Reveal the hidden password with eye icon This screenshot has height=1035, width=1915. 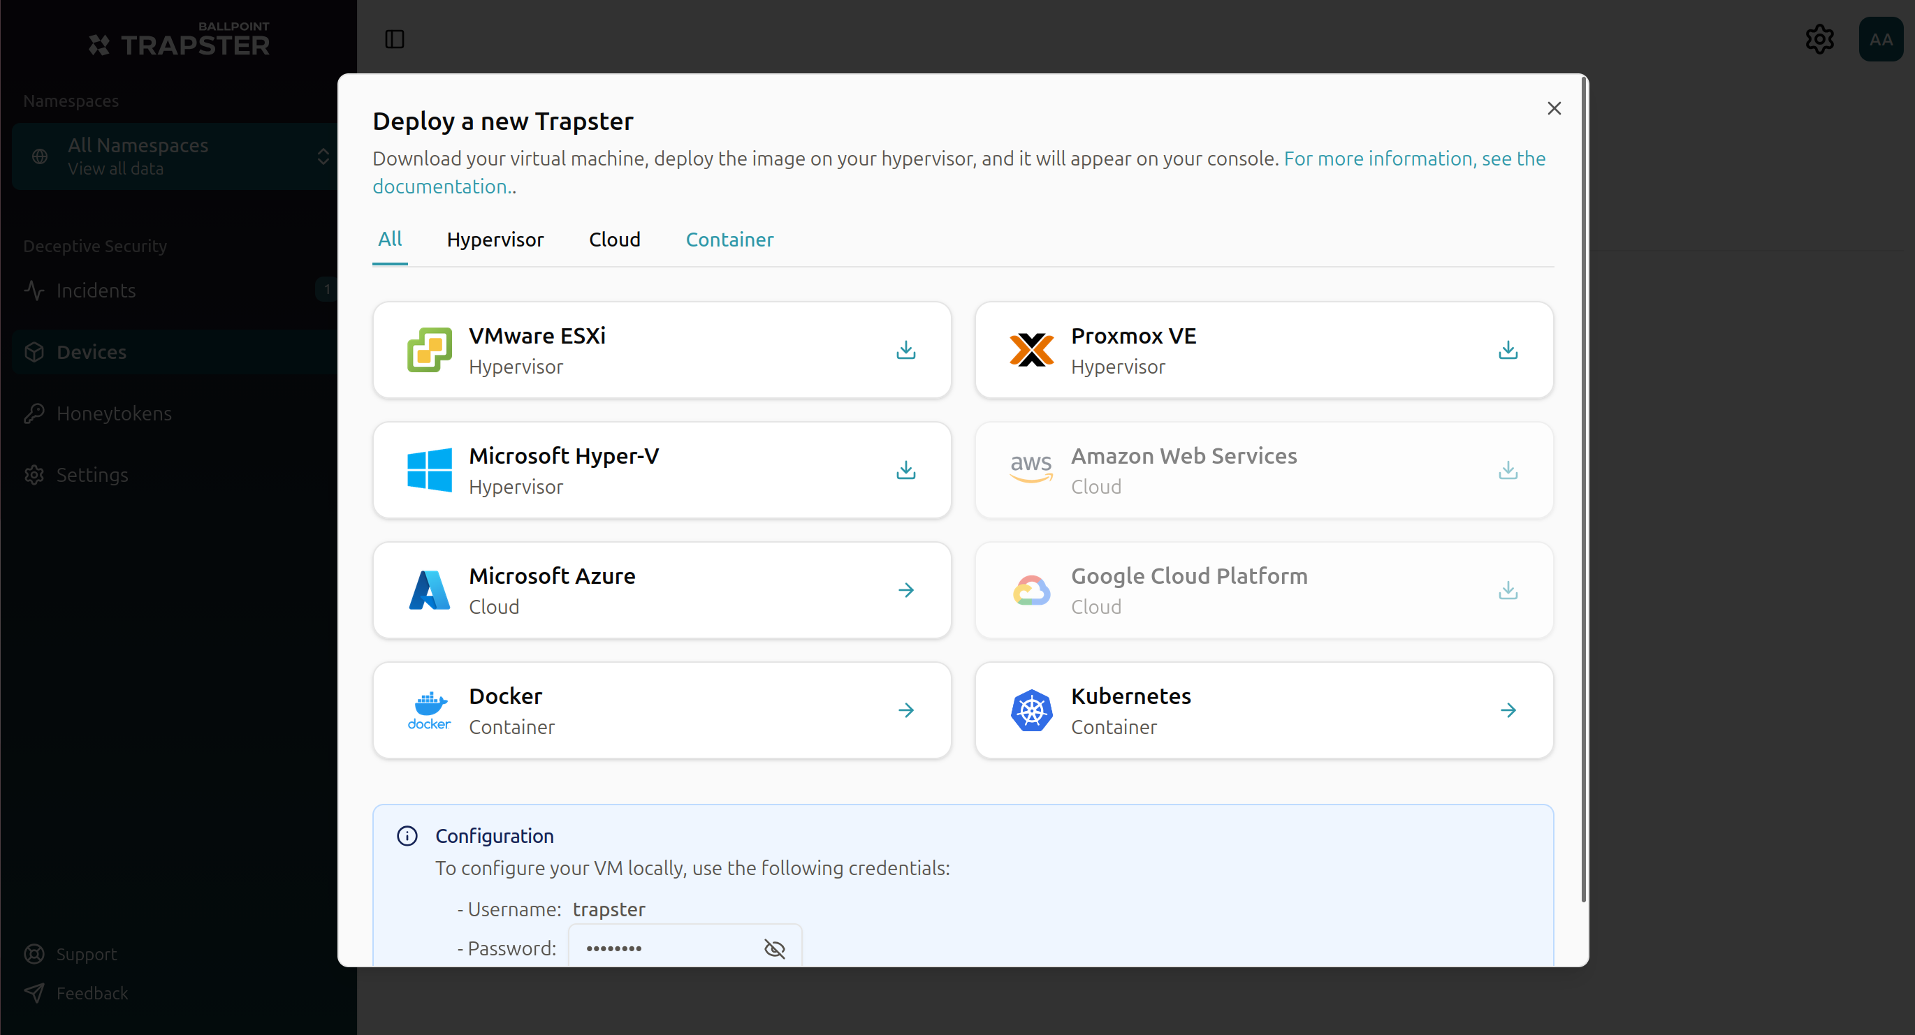pos(774,948)
